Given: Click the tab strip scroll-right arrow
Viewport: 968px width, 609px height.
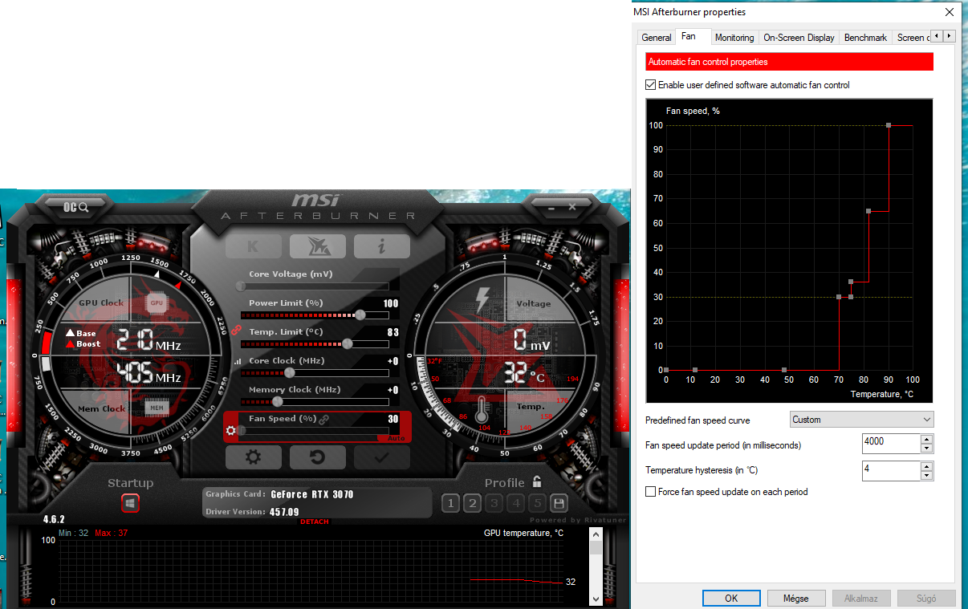Looking at the screenshot, I should (x=950, y=36).
